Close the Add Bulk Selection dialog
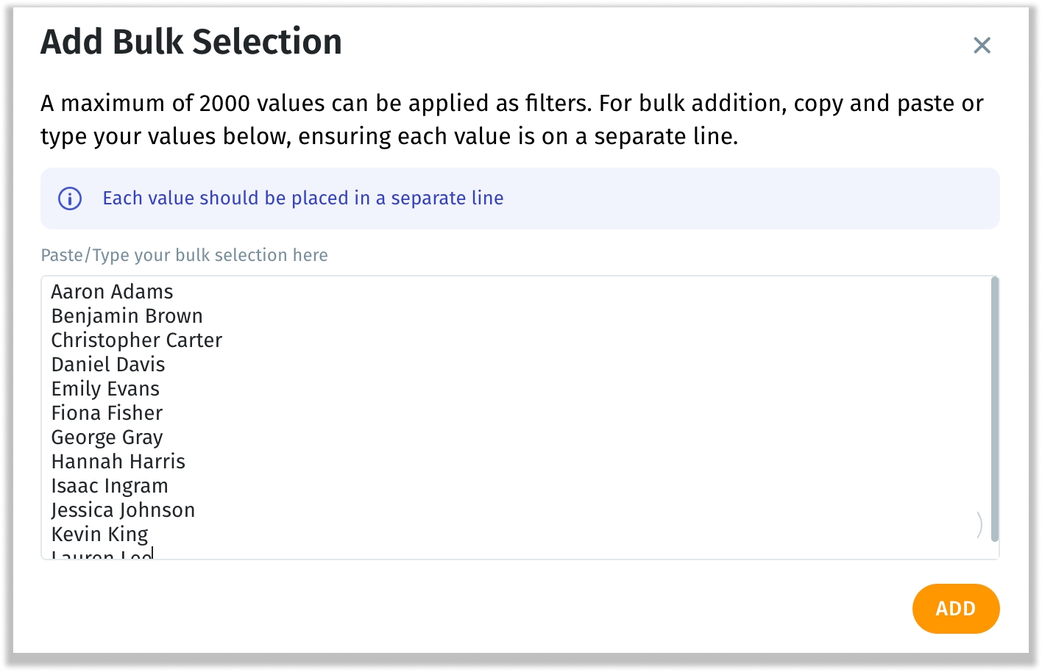 982,46
